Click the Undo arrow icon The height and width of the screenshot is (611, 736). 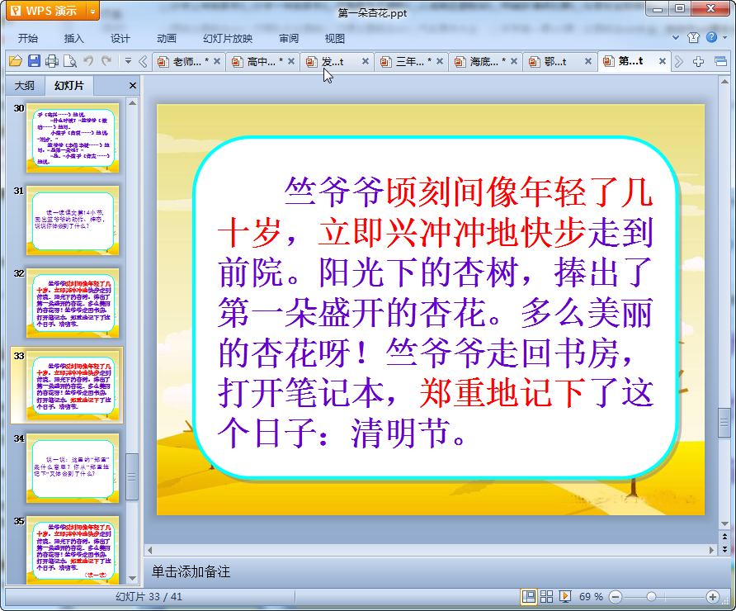(x=88, y=61)
